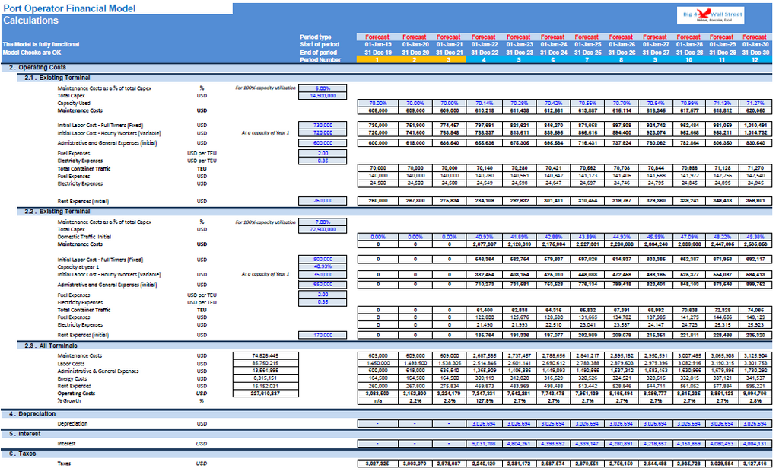Select the Depreciation section header row

(386, 414)
